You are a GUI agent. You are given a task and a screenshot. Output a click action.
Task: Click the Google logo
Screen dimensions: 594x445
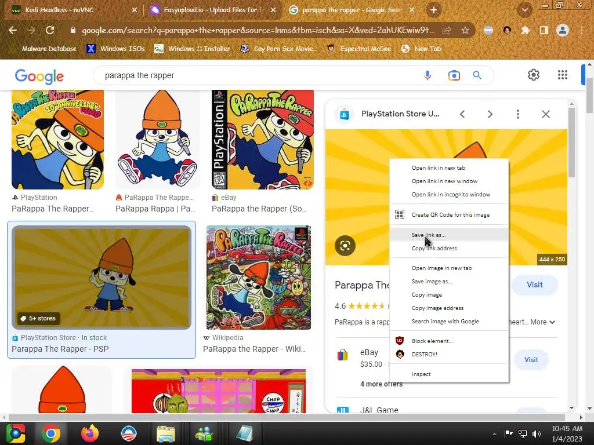39,76
